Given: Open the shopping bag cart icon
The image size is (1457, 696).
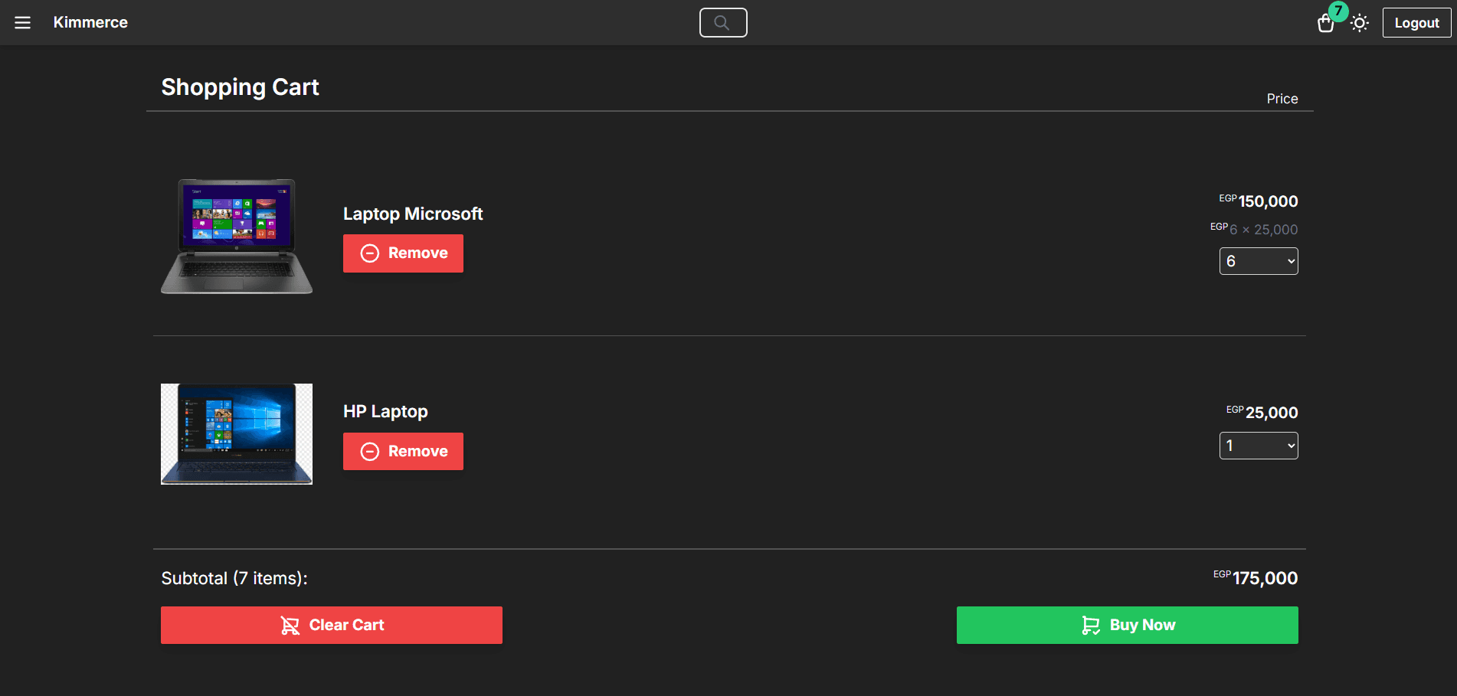Looking at the screenshot, I should (x=1325, y=25).
